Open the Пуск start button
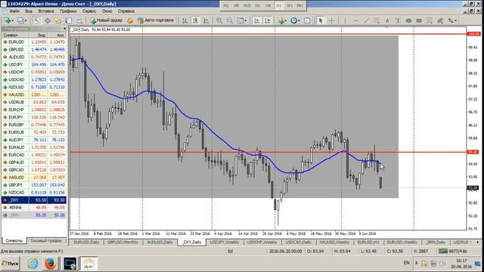 tap(10, 264)
